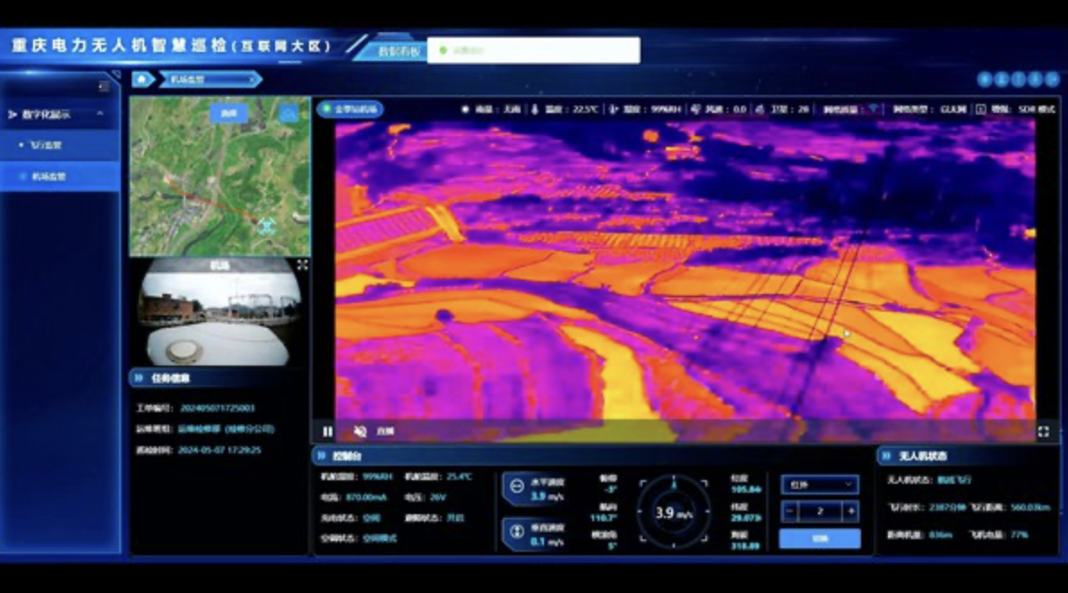Click the drone marker on the map

266,224
